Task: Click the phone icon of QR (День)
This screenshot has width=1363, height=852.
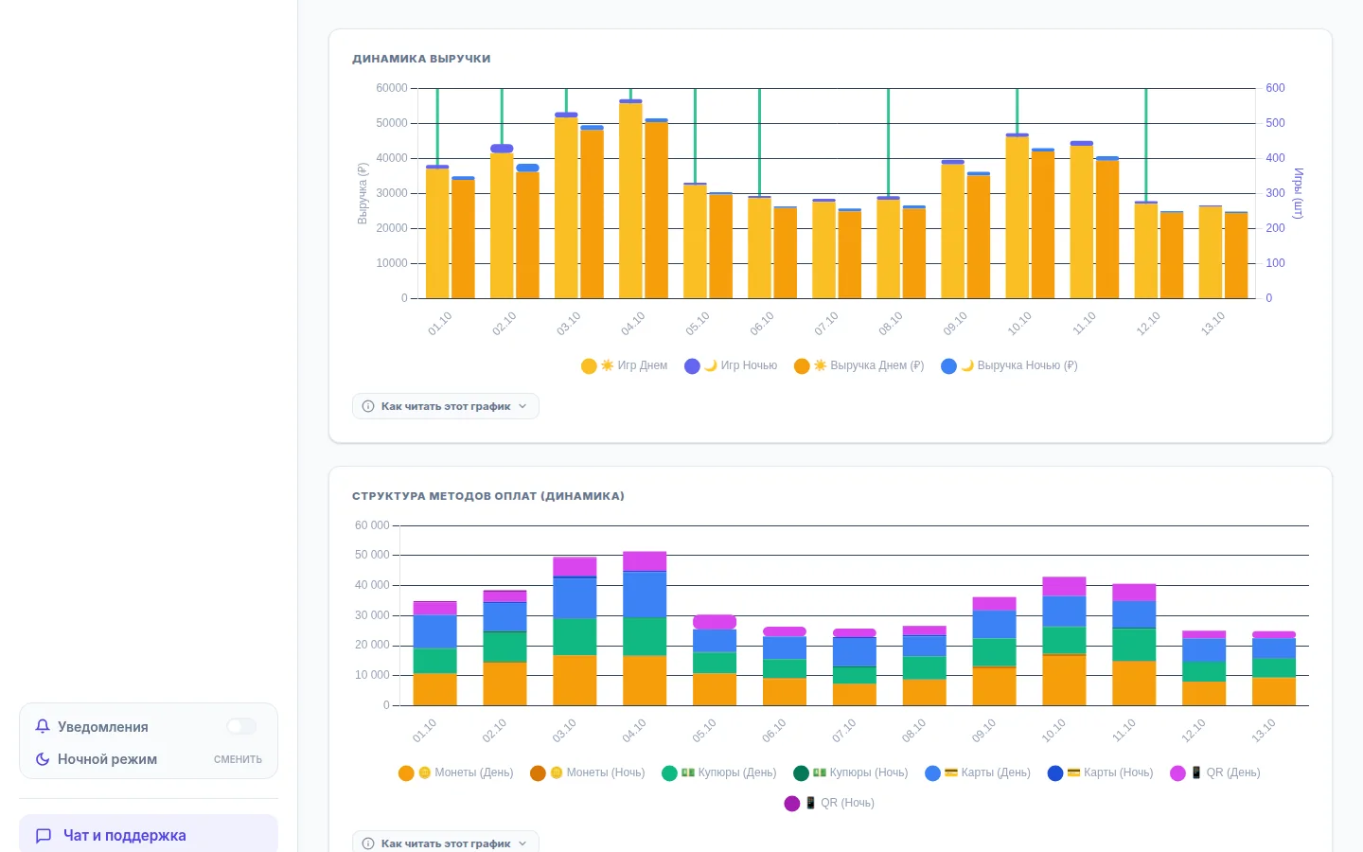Action: coord(1196,772)
